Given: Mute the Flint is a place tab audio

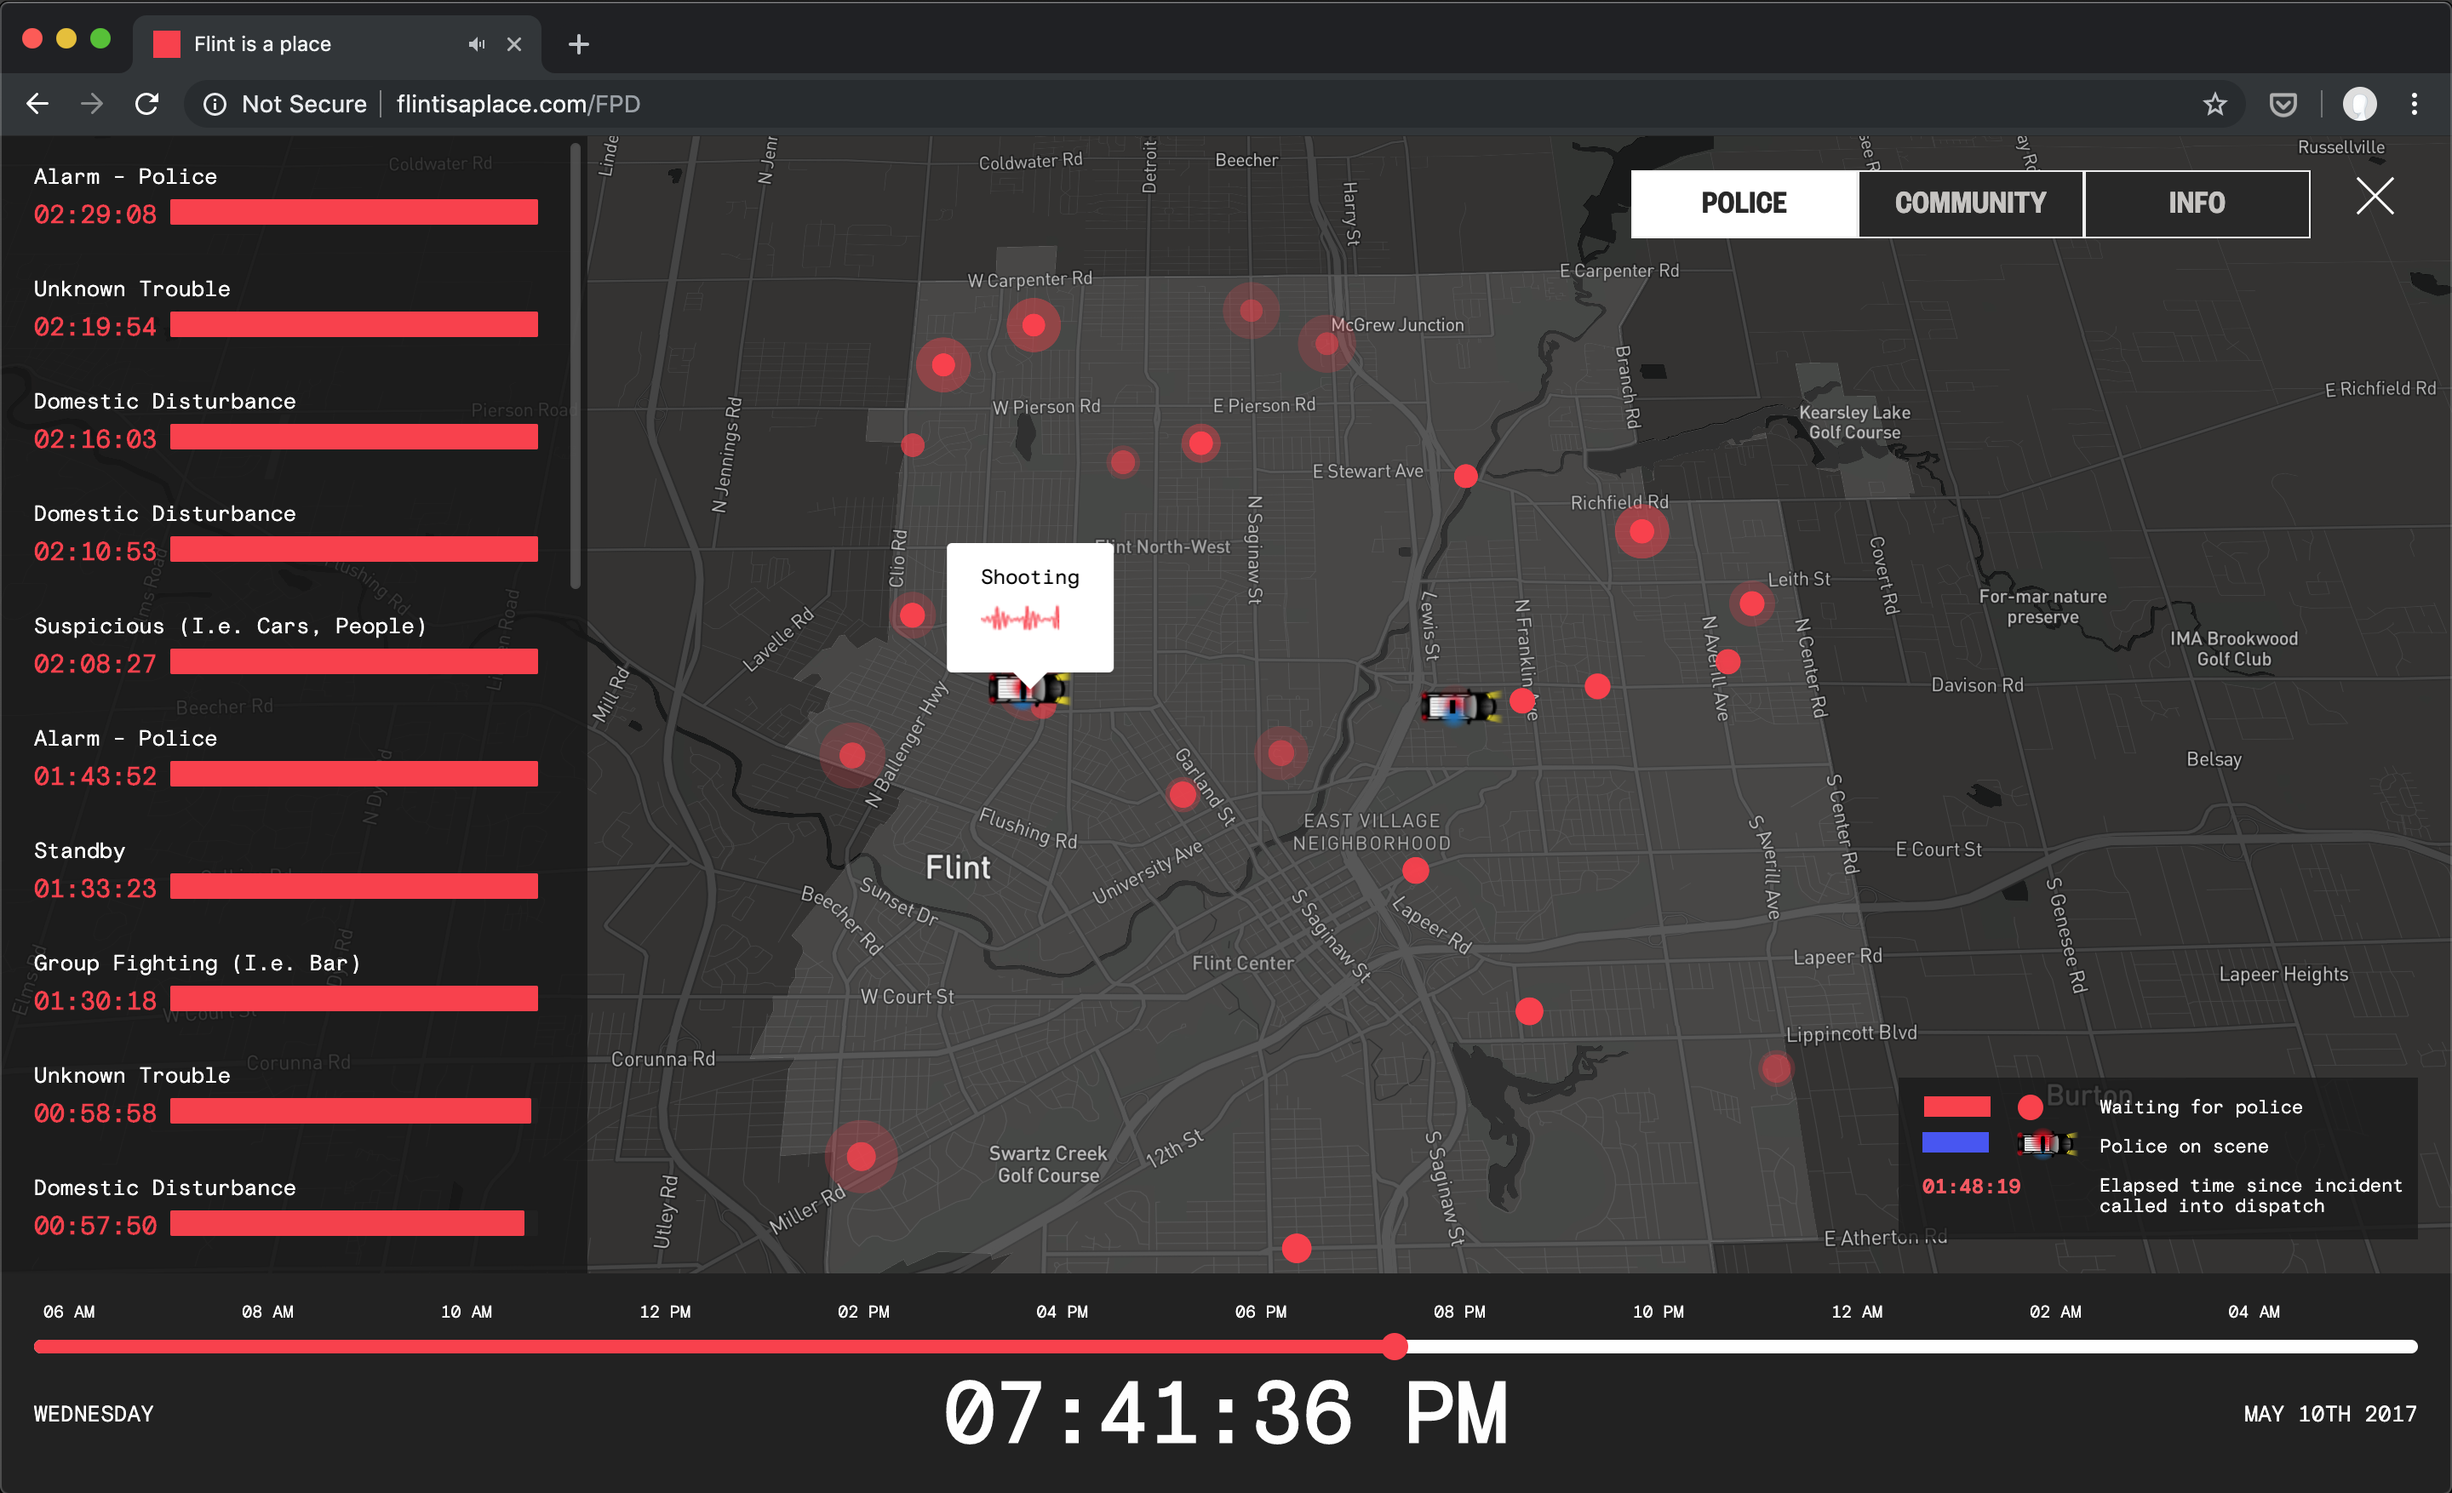Looking at the screenshot, I should [477, 43].
